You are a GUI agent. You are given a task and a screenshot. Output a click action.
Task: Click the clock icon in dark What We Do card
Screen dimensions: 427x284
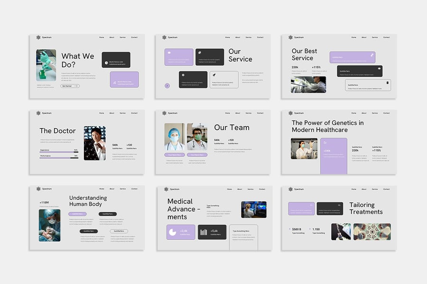tap(106, 62)
